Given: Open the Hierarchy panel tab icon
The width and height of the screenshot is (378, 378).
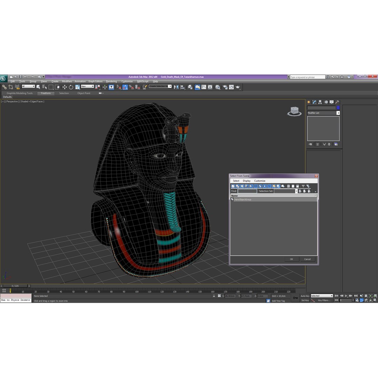Looking at the screenshot, I should [x=320, y=102].
